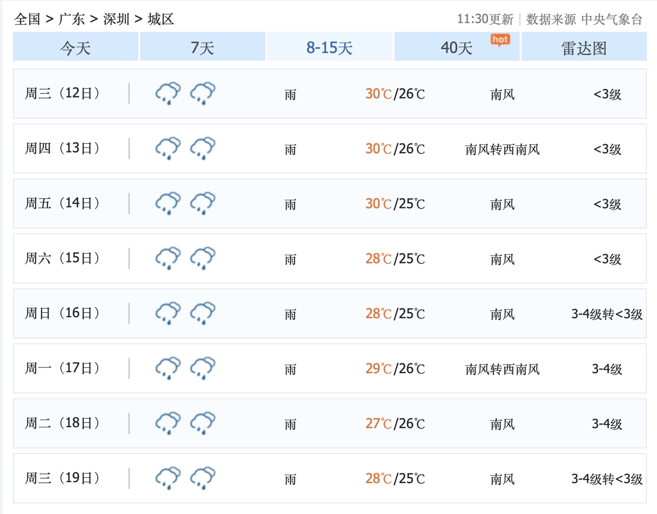Click 3-4级转<3级 wind level for 16日
This screenshot has height=514, width=657.
pyautogui.click(x=607, y=314)
